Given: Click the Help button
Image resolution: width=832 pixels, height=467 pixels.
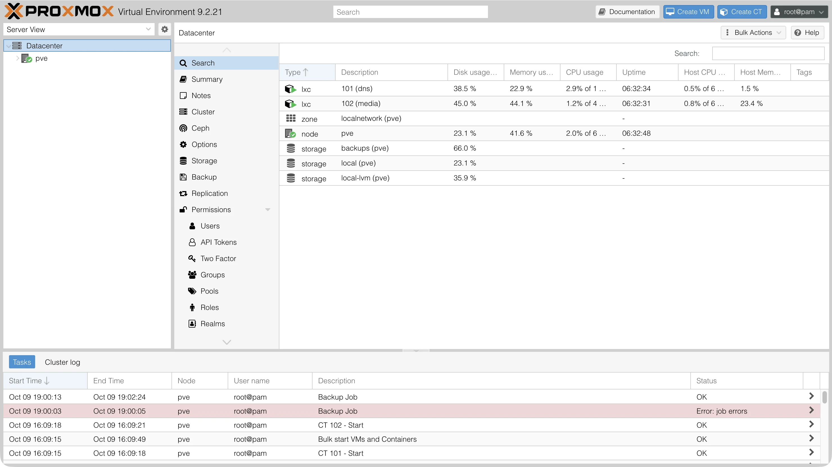Looking at the screenshot, I should click(807, 33).
